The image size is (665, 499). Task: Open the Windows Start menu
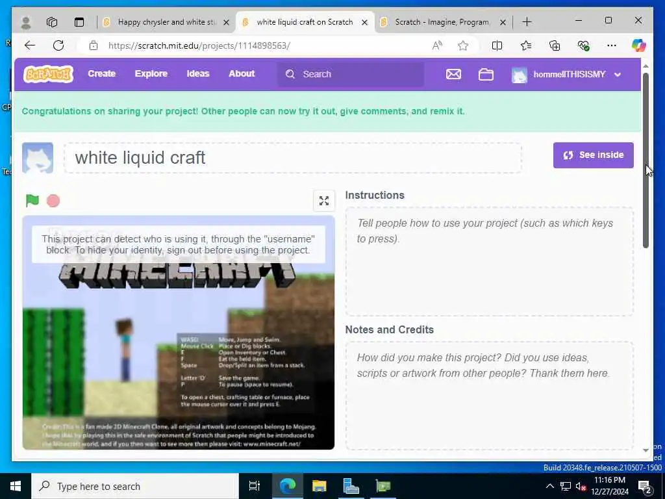click(x=16, y=486)
